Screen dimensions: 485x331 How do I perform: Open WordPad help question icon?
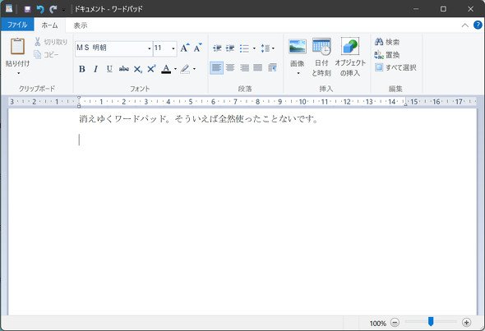[478, 25]
